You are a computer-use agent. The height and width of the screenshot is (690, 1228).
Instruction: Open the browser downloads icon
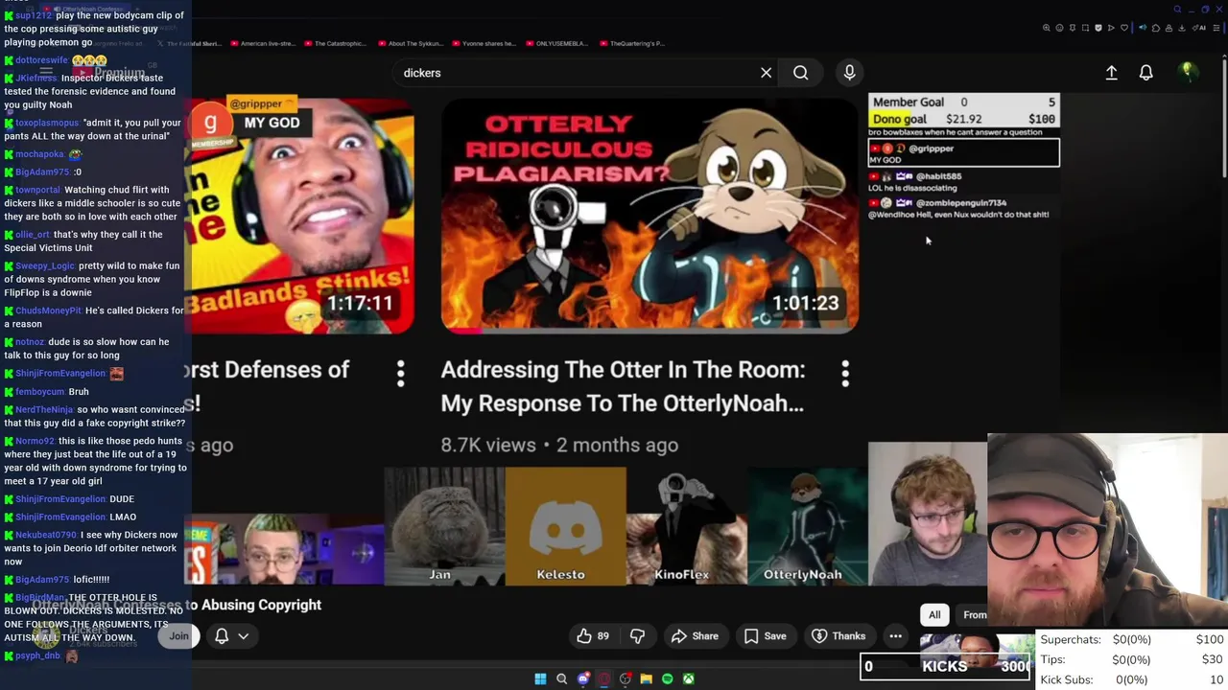click(1181, 28)
